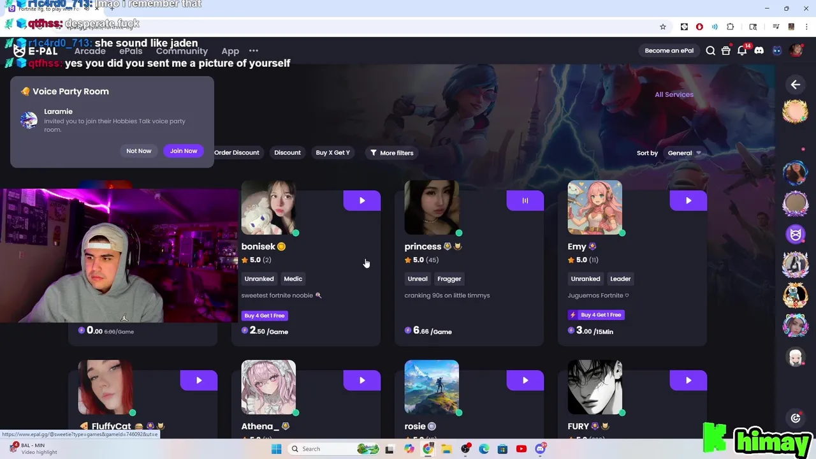Click Join Now in voice party invite
This screenshot has height=459, width=816.
click(x=184, y=151)
